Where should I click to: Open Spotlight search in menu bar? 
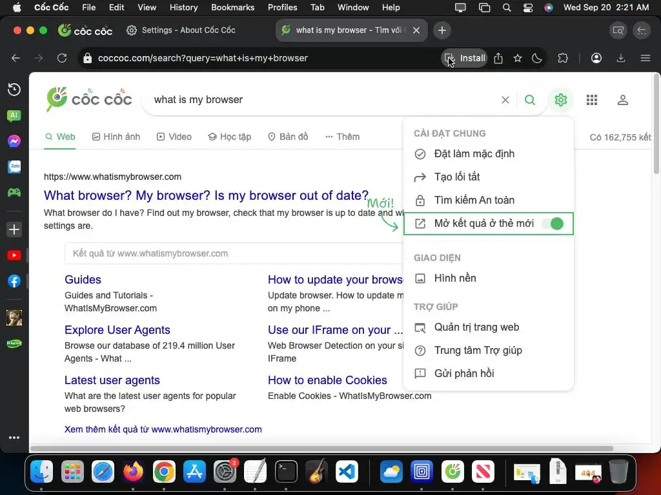[x=507, y=7]
